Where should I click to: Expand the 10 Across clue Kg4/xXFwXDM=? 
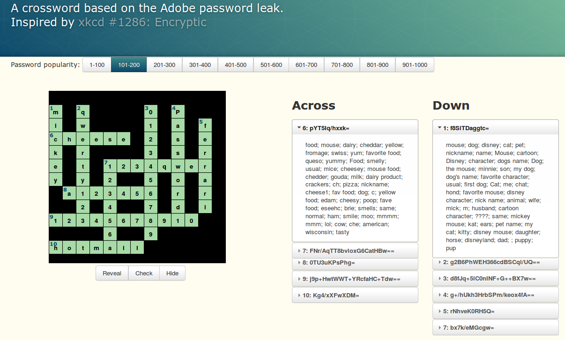[x=355, y=296]
